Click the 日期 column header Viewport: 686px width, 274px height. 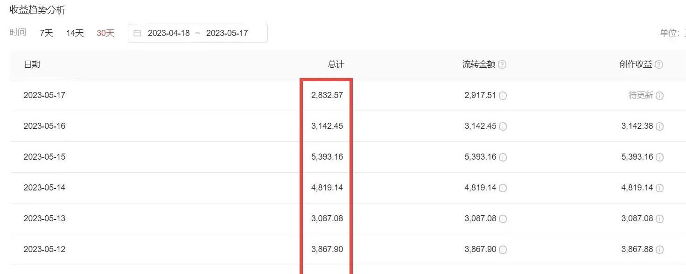point(32,64)
